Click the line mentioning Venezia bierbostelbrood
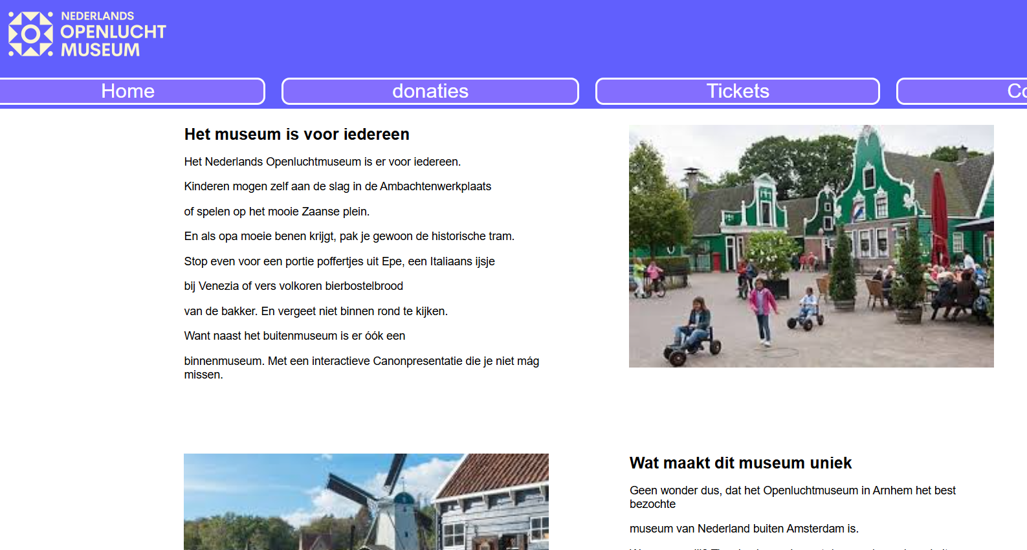The width and height of the screenshot is (1027, 550). [x=293, y=286]
